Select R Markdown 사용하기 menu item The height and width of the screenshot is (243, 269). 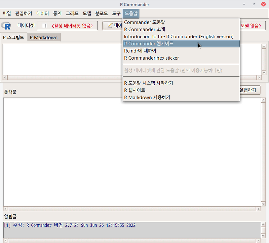[x=146, y=98]
